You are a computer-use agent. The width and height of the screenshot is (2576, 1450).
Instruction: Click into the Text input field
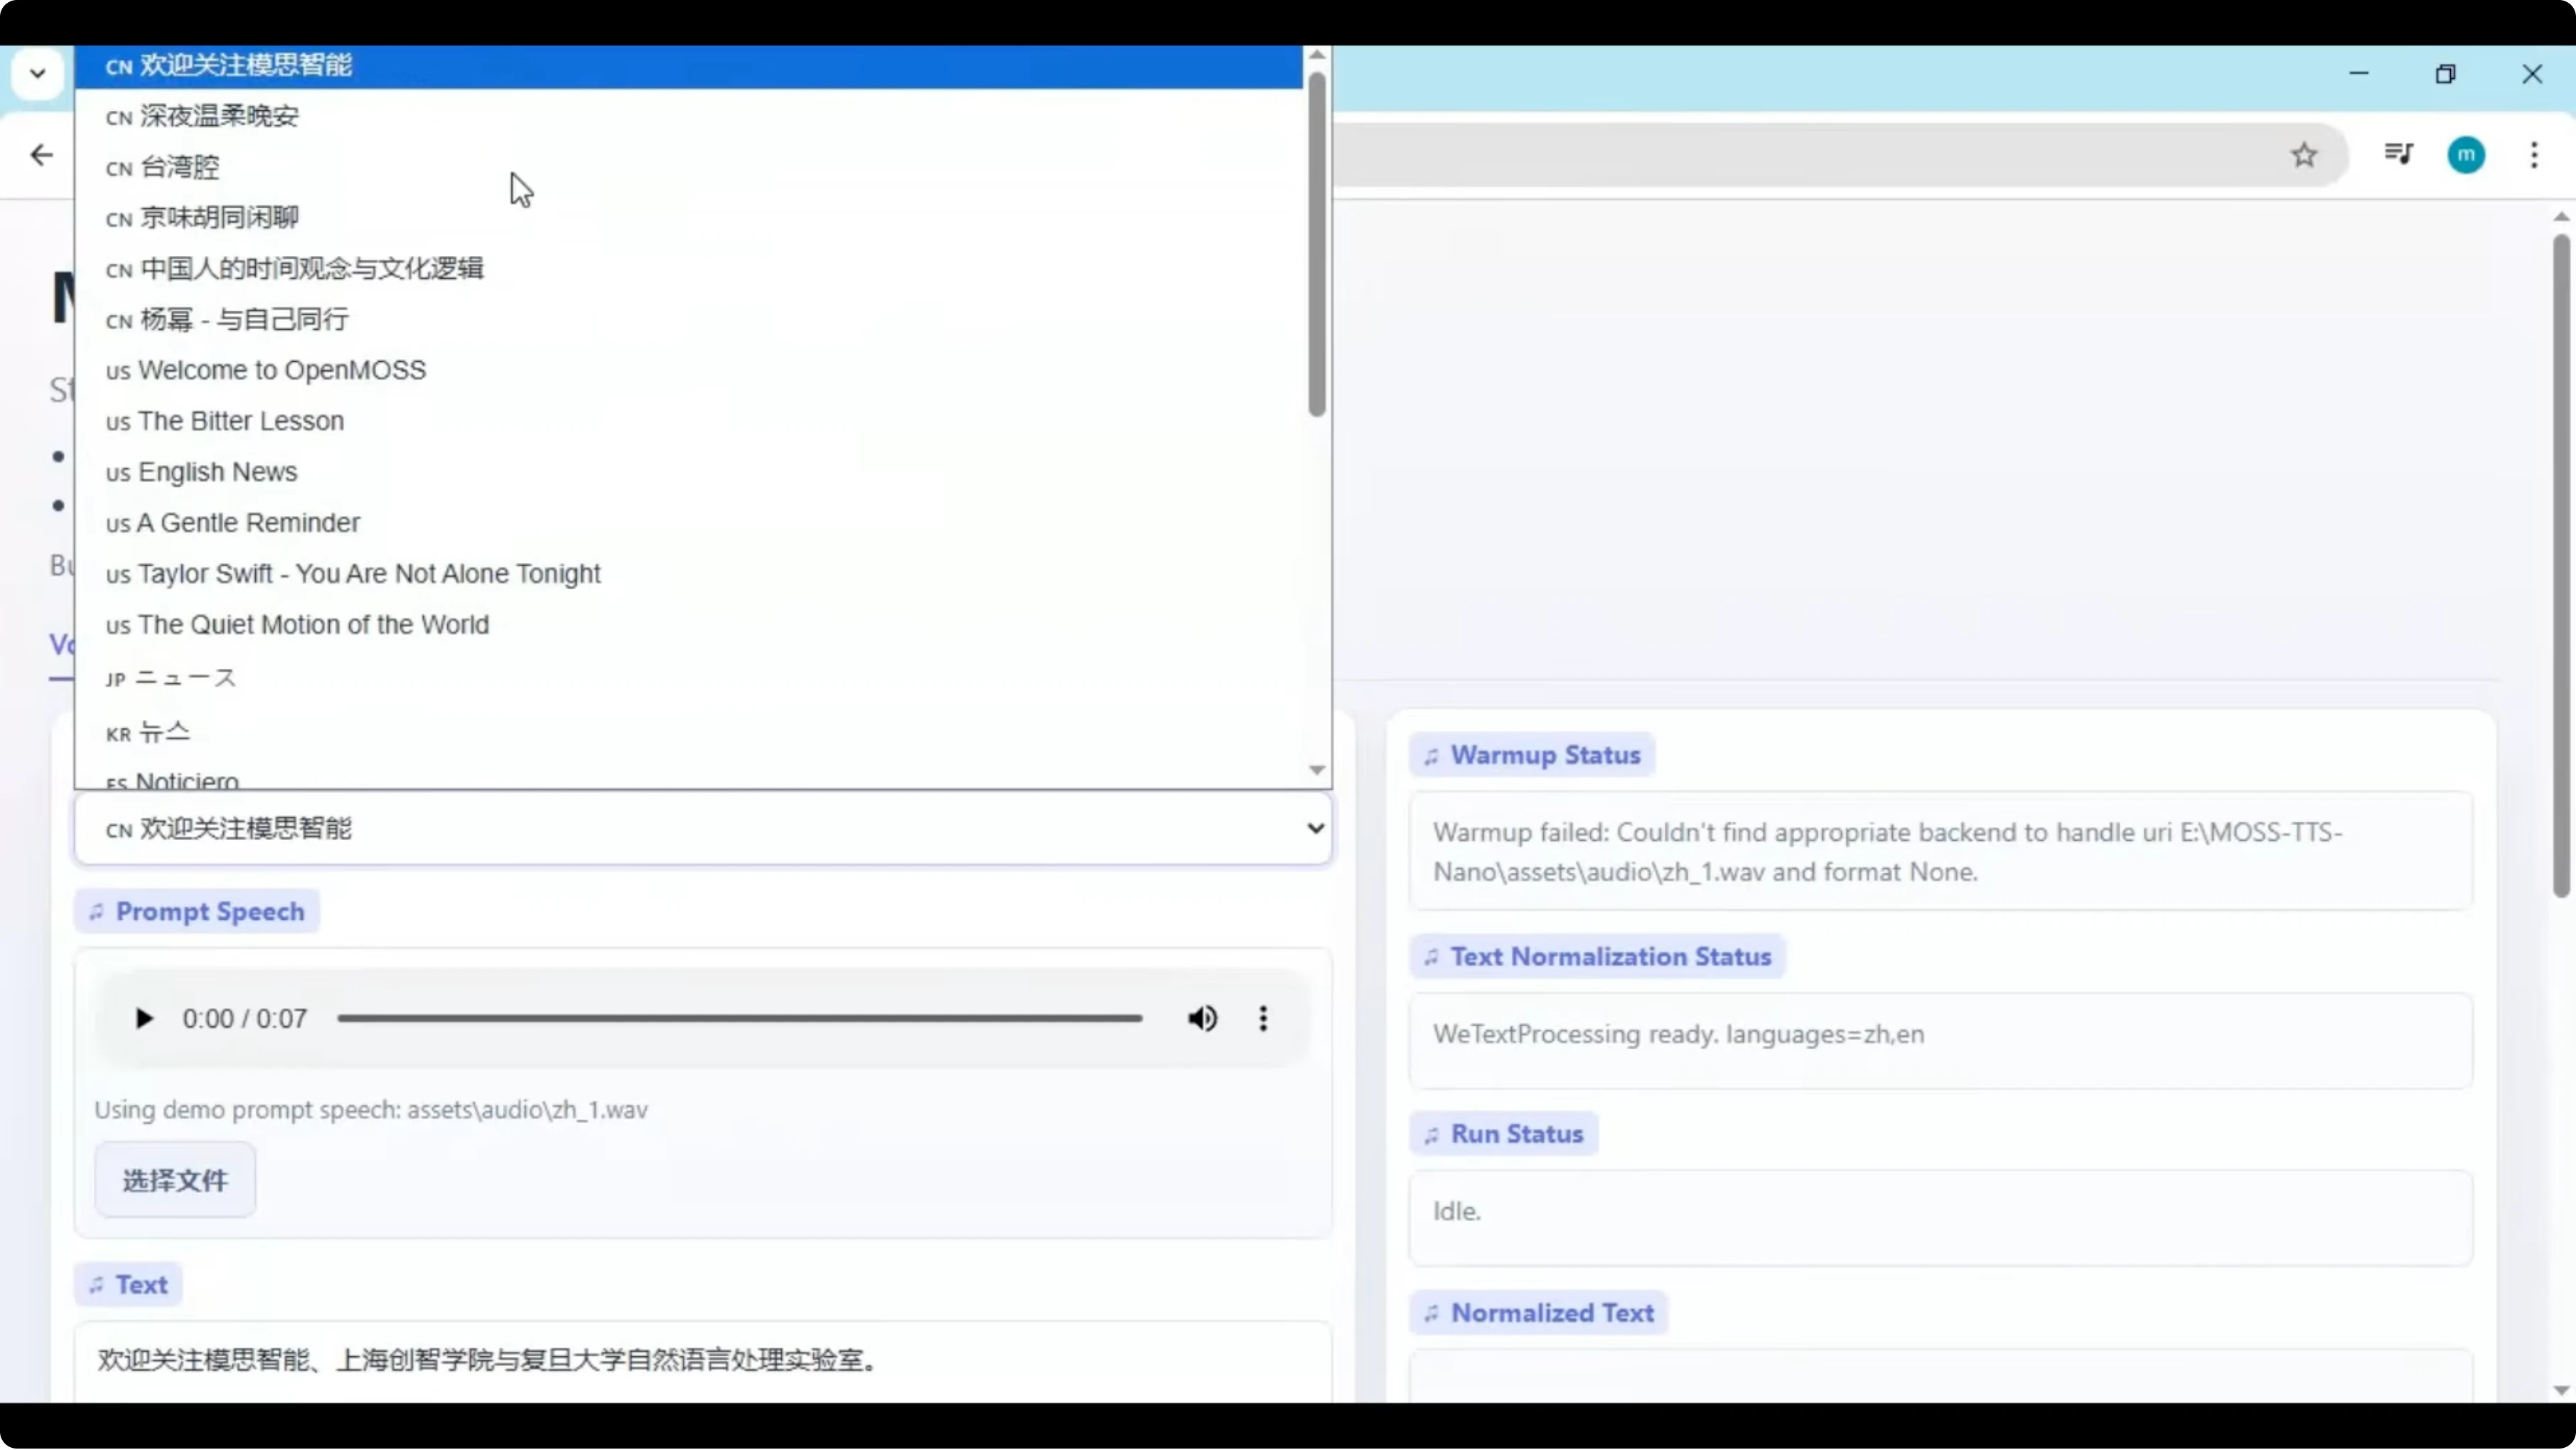tap(700, 1360)
